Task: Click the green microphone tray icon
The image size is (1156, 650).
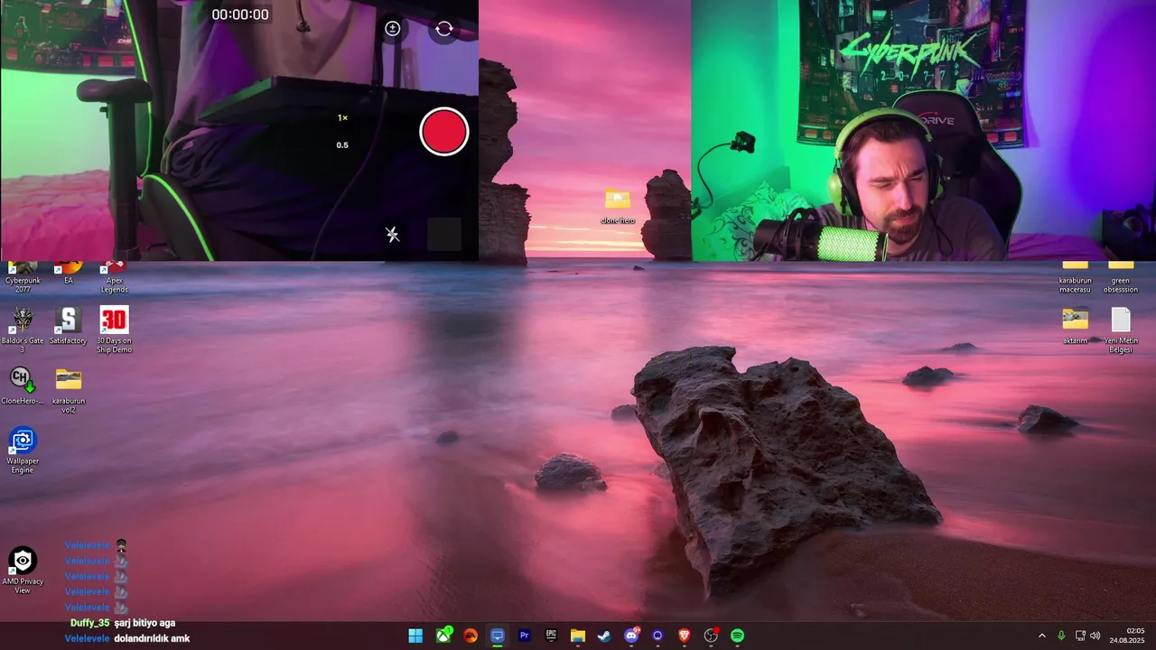Action: (x=1061, y=636)
